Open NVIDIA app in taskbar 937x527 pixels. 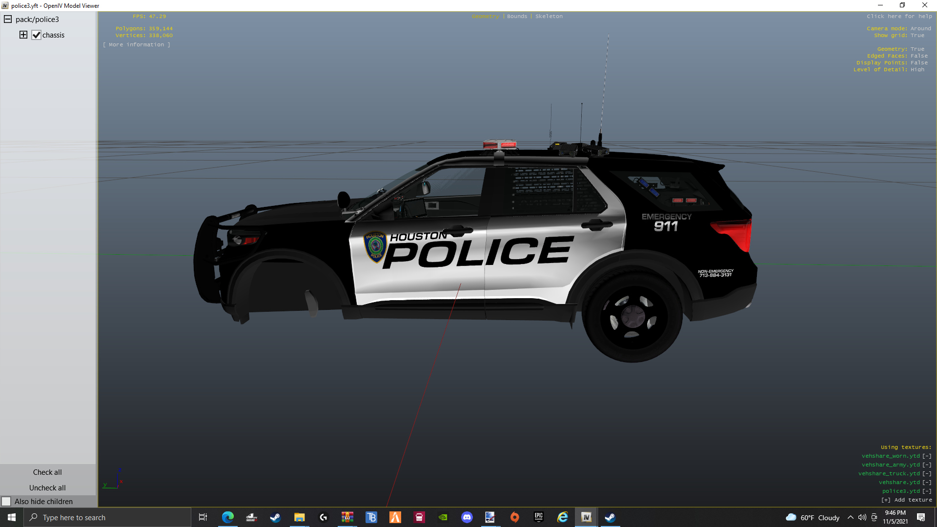[443, 517]
